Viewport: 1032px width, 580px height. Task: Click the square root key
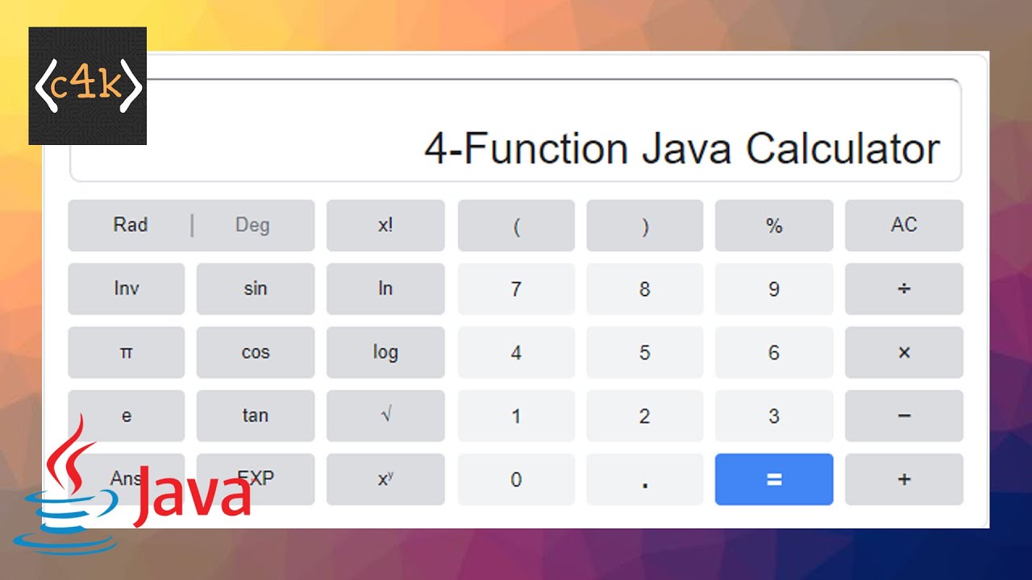[x=385, y=416]
